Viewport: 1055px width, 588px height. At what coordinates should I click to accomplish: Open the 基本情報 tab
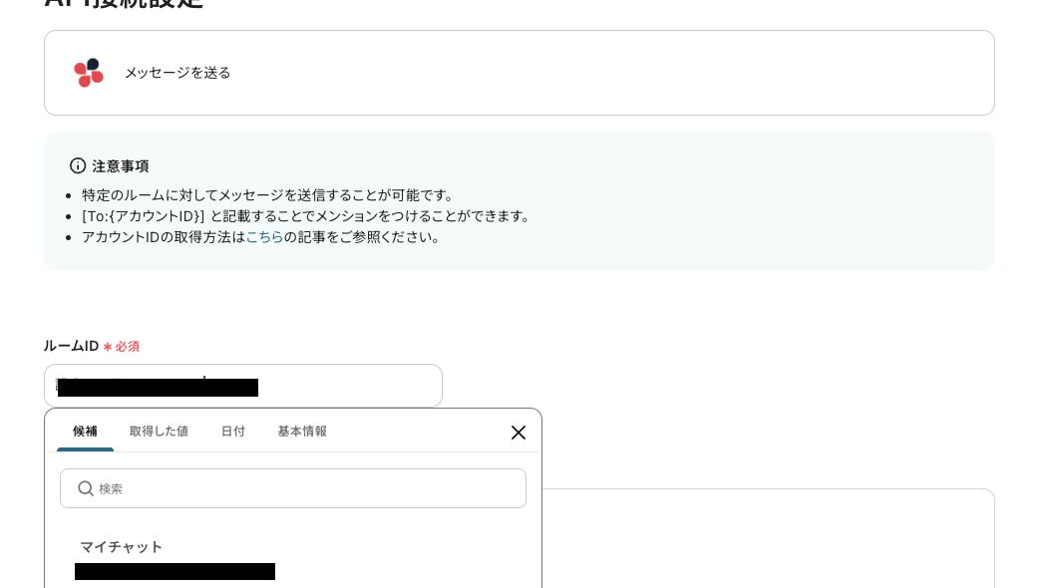click(x=302, y=432)
